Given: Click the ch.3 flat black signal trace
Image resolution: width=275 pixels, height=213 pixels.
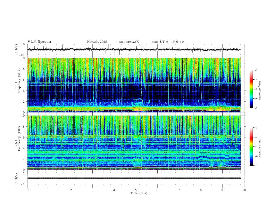Looking at the screenshot, I should [134, 178].
